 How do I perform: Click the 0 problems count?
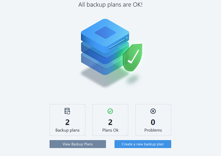153,122
